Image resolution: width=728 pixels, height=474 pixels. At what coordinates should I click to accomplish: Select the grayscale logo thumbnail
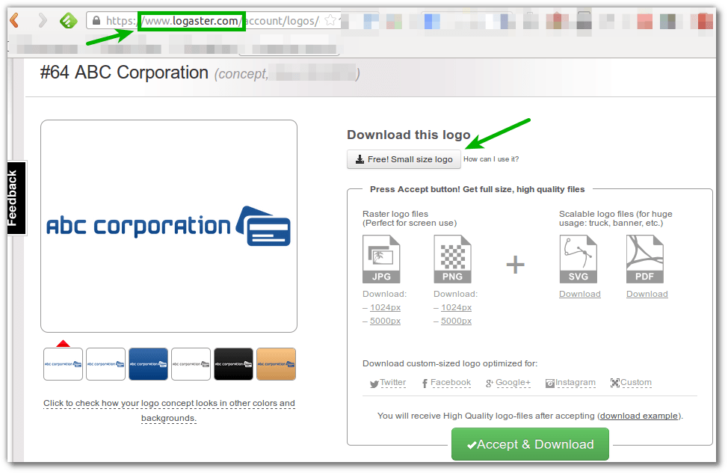click(x=191, y=364)
